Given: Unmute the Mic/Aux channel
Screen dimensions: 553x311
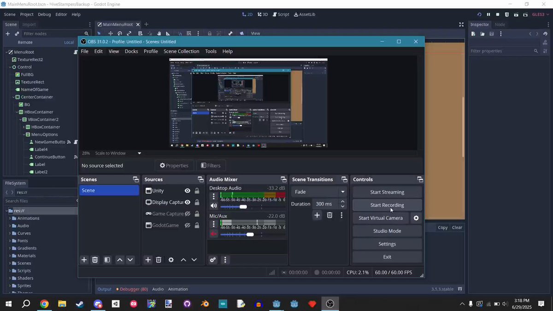Looking at the screenshot, I should 213,234.
